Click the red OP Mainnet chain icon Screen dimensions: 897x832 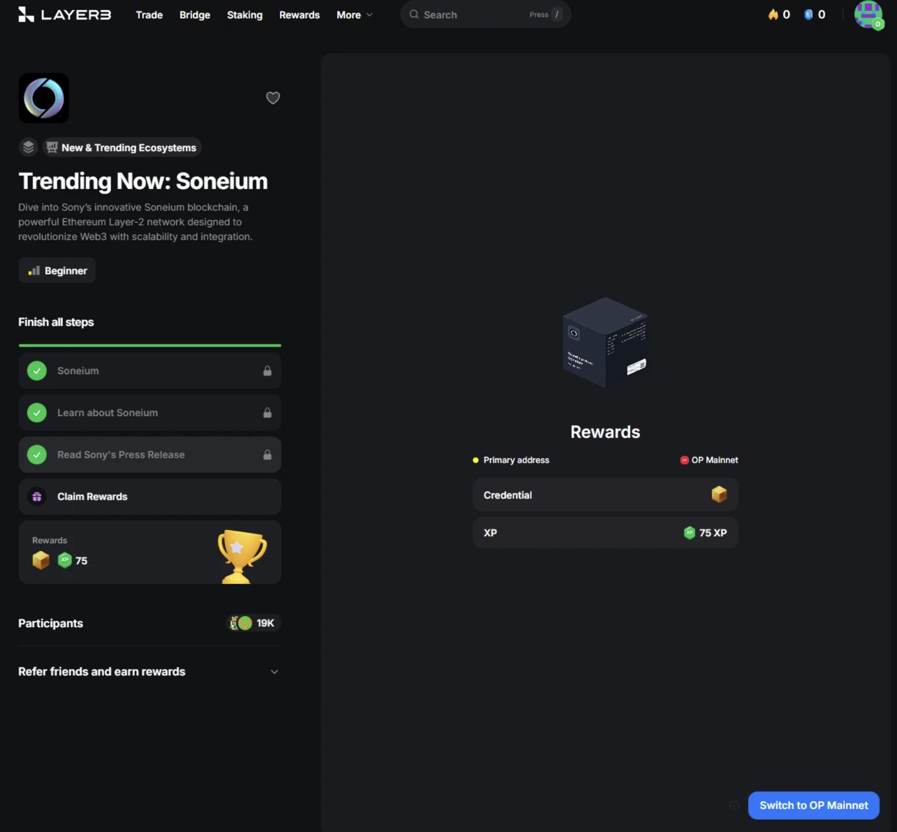click(684, 460)
